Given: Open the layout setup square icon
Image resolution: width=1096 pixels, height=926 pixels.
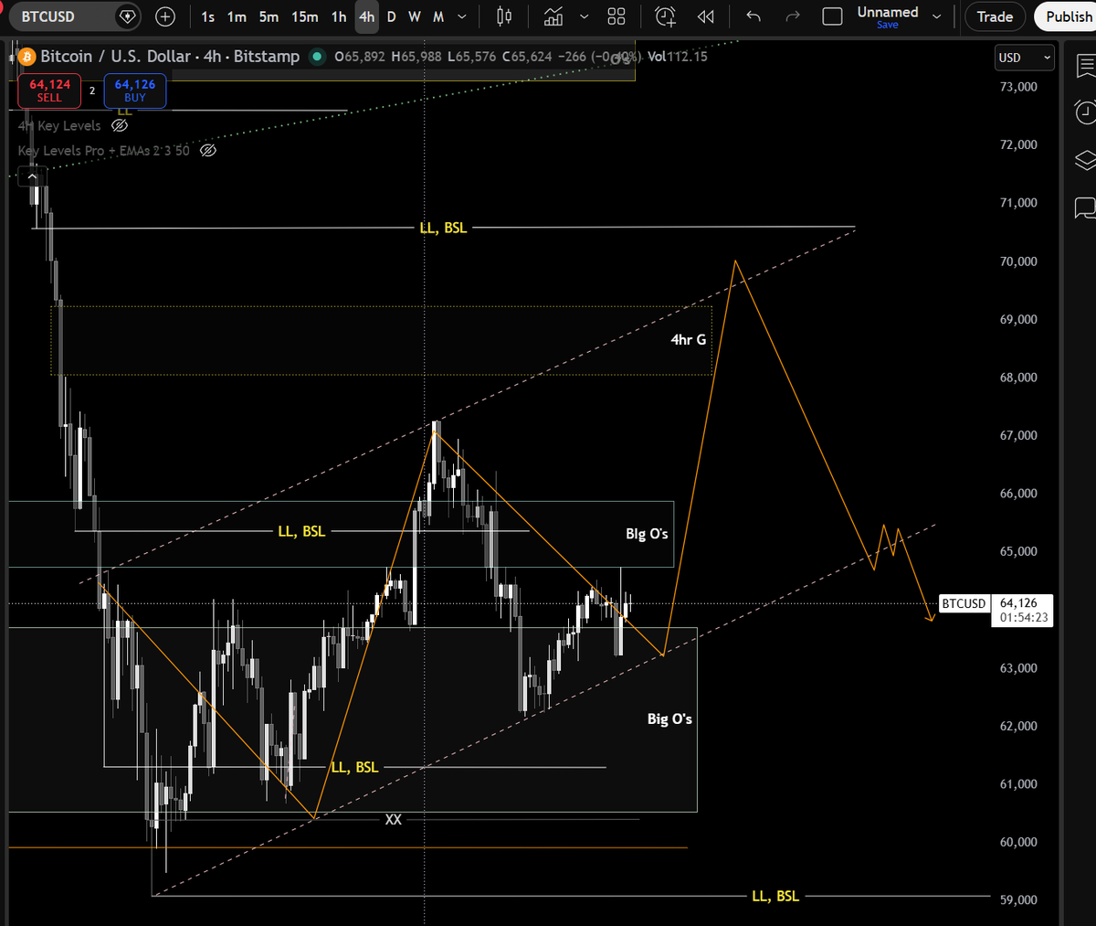Looking at the screenshot, I should 832,16.
